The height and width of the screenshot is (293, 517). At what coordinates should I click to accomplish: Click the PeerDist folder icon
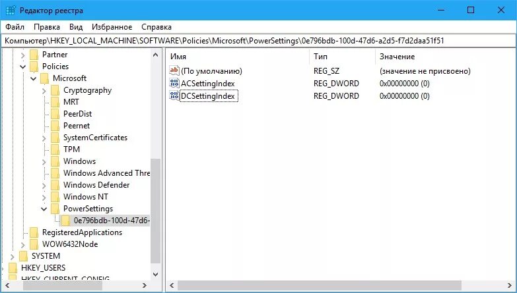(x=55, y=114)
